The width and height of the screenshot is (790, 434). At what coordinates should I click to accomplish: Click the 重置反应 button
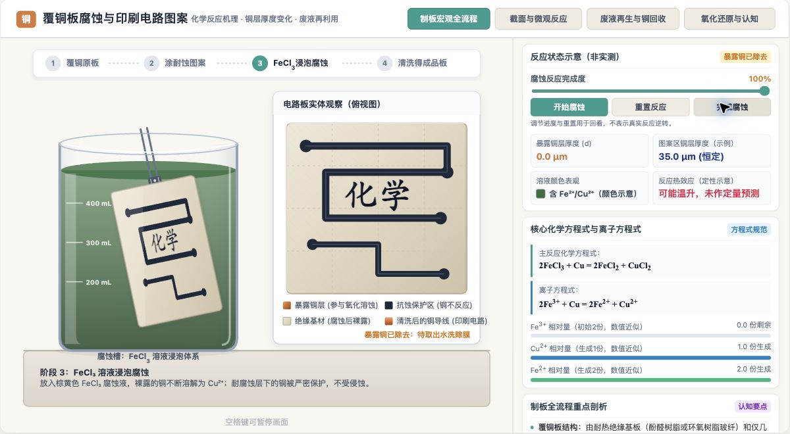pos(650,107)
